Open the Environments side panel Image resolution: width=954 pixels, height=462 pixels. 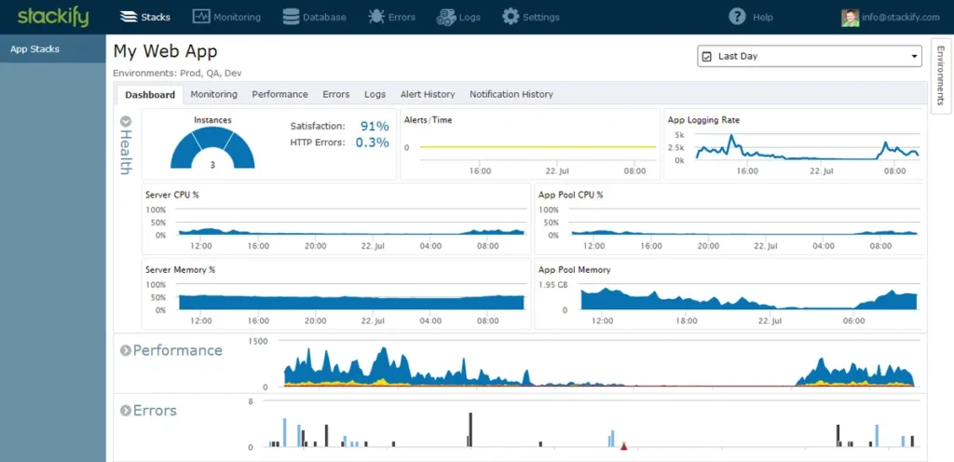click(x=941, y=76)
